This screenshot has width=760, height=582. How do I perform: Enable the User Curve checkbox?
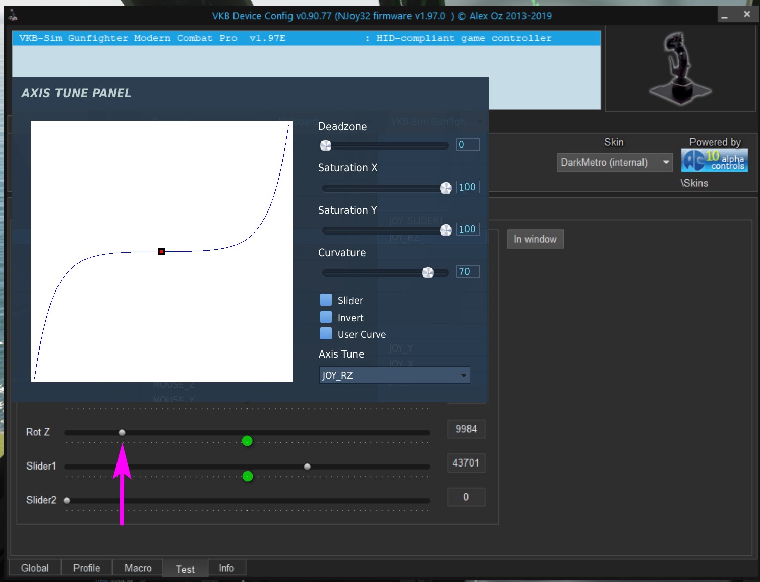coord(326,334)
